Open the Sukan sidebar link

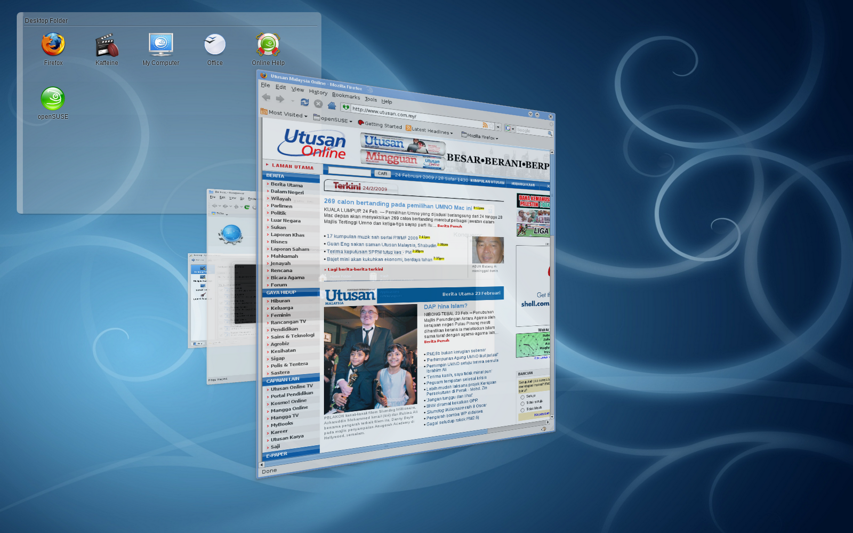[x=278, y=227]
